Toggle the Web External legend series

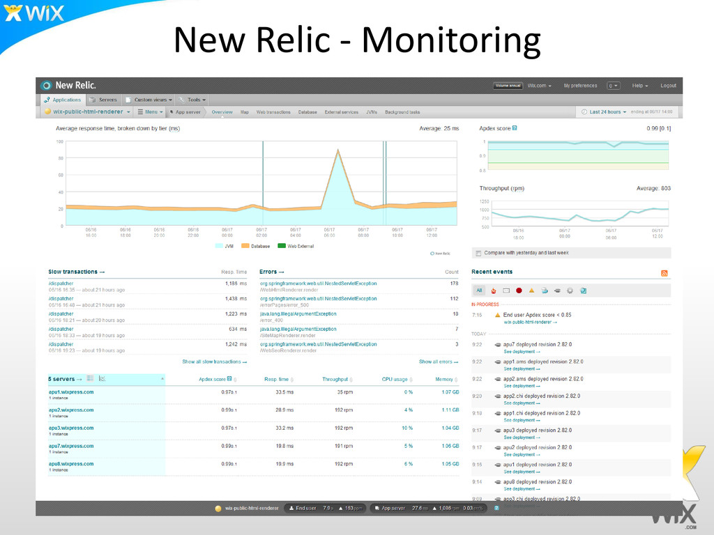tap(296, 246)
